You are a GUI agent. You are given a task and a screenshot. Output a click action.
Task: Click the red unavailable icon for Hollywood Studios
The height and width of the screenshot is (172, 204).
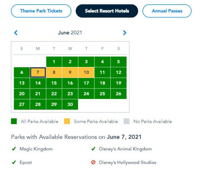(x=93, y=162)
